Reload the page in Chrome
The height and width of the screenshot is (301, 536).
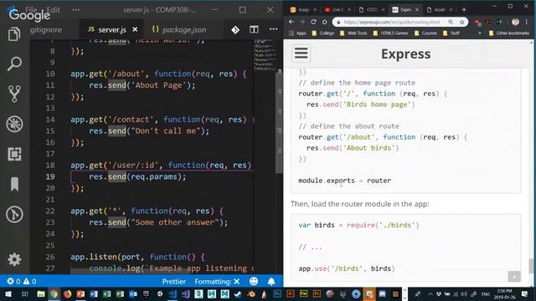(313, 22)
